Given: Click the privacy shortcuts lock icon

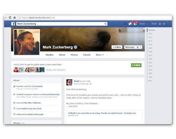Looking at the screenshot, I should [x=160, y=24].
